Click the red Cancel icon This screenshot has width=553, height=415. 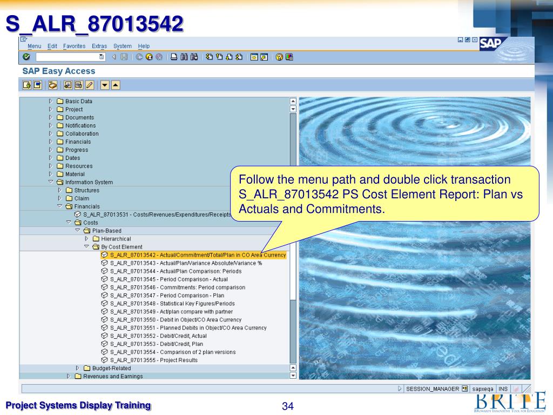pyautogui.click(x=159, y=57)
